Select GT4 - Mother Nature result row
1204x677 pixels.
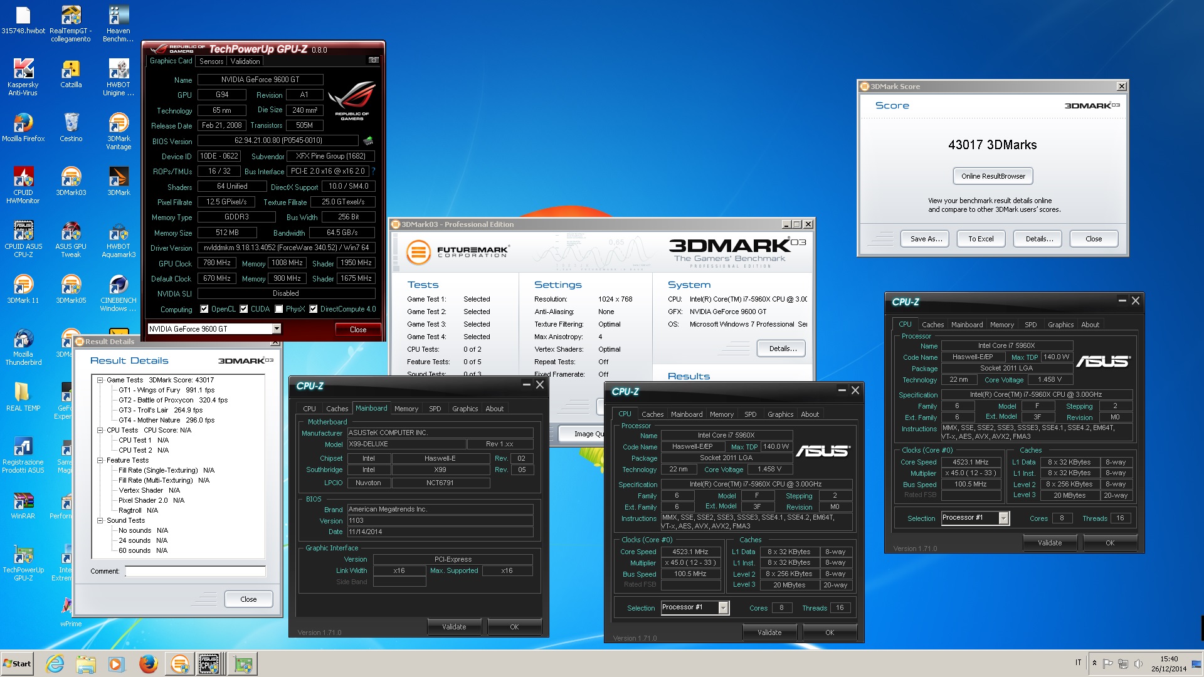(166, 420)
